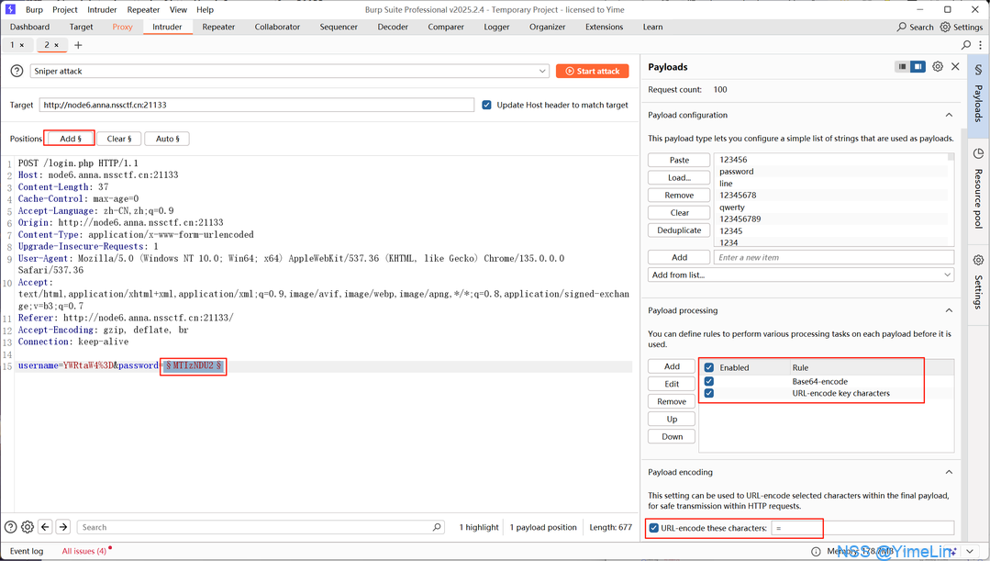Image resolution: width=990 pixels, height=561 pixels.
Task: Close Intruder sub-tab 1
Action: coord(21,46)
